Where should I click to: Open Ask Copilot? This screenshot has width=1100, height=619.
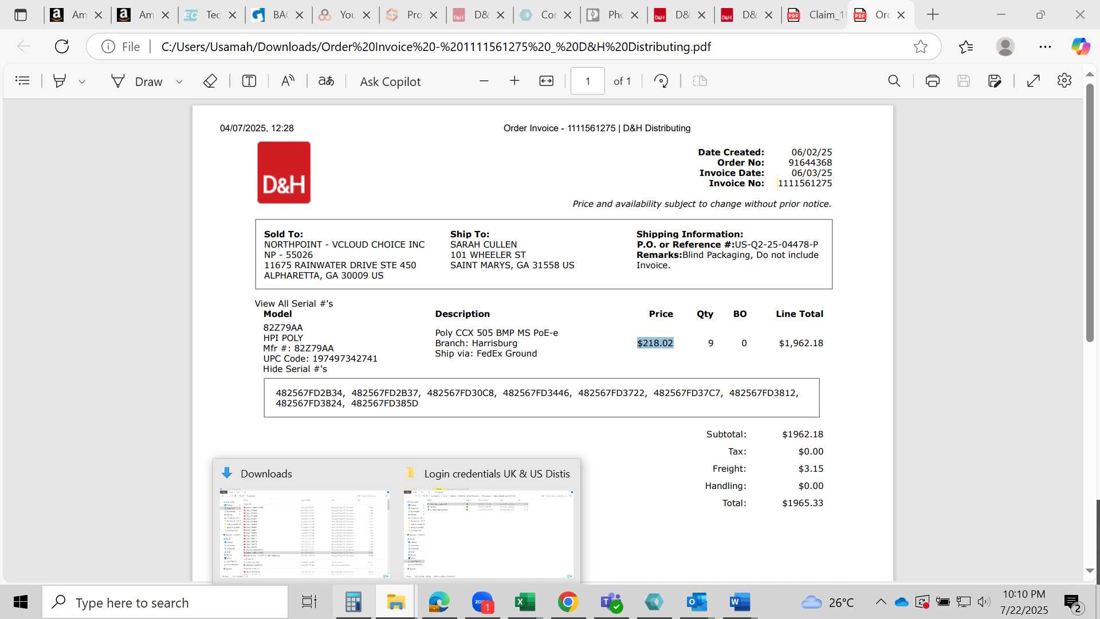coord(390,81)
